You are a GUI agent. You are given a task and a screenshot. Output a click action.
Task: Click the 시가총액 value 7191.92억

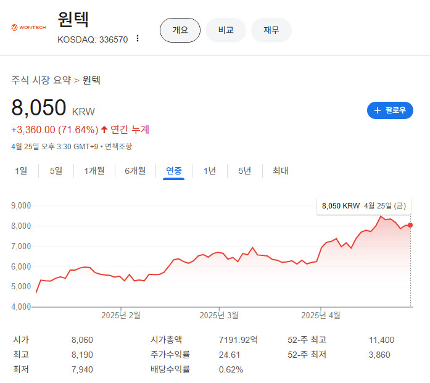238,340
